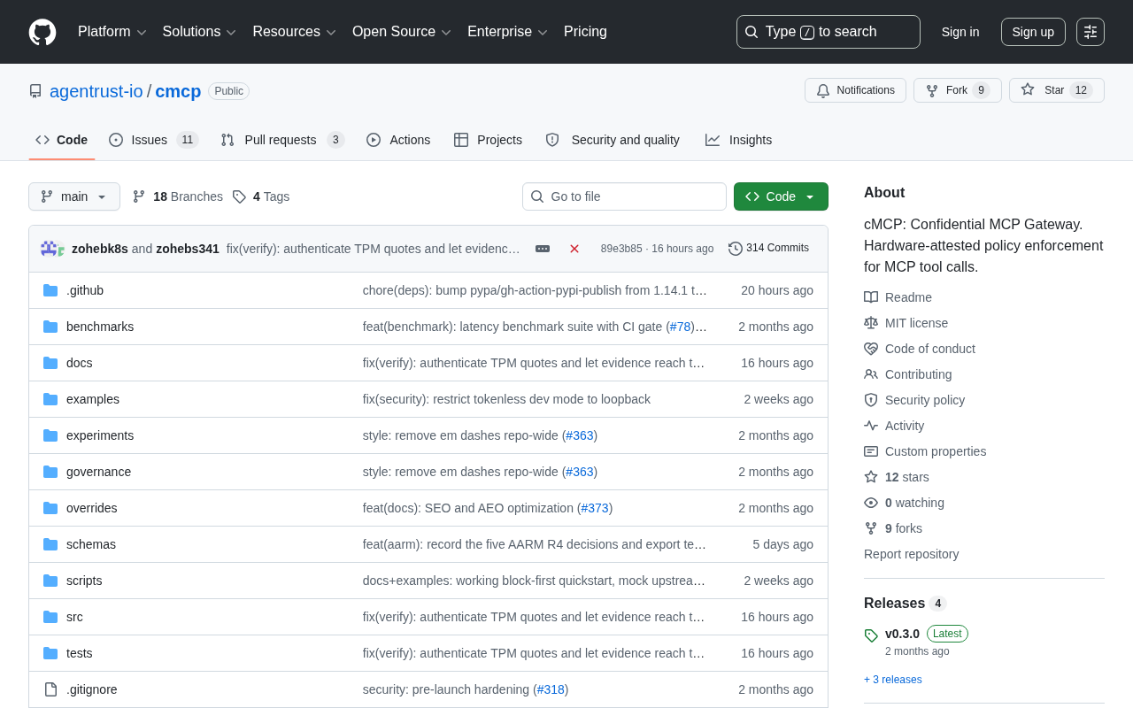Open the zohebs341 author link
Viewport: 1133px width, 708px height.
click(x=188, y=249)
